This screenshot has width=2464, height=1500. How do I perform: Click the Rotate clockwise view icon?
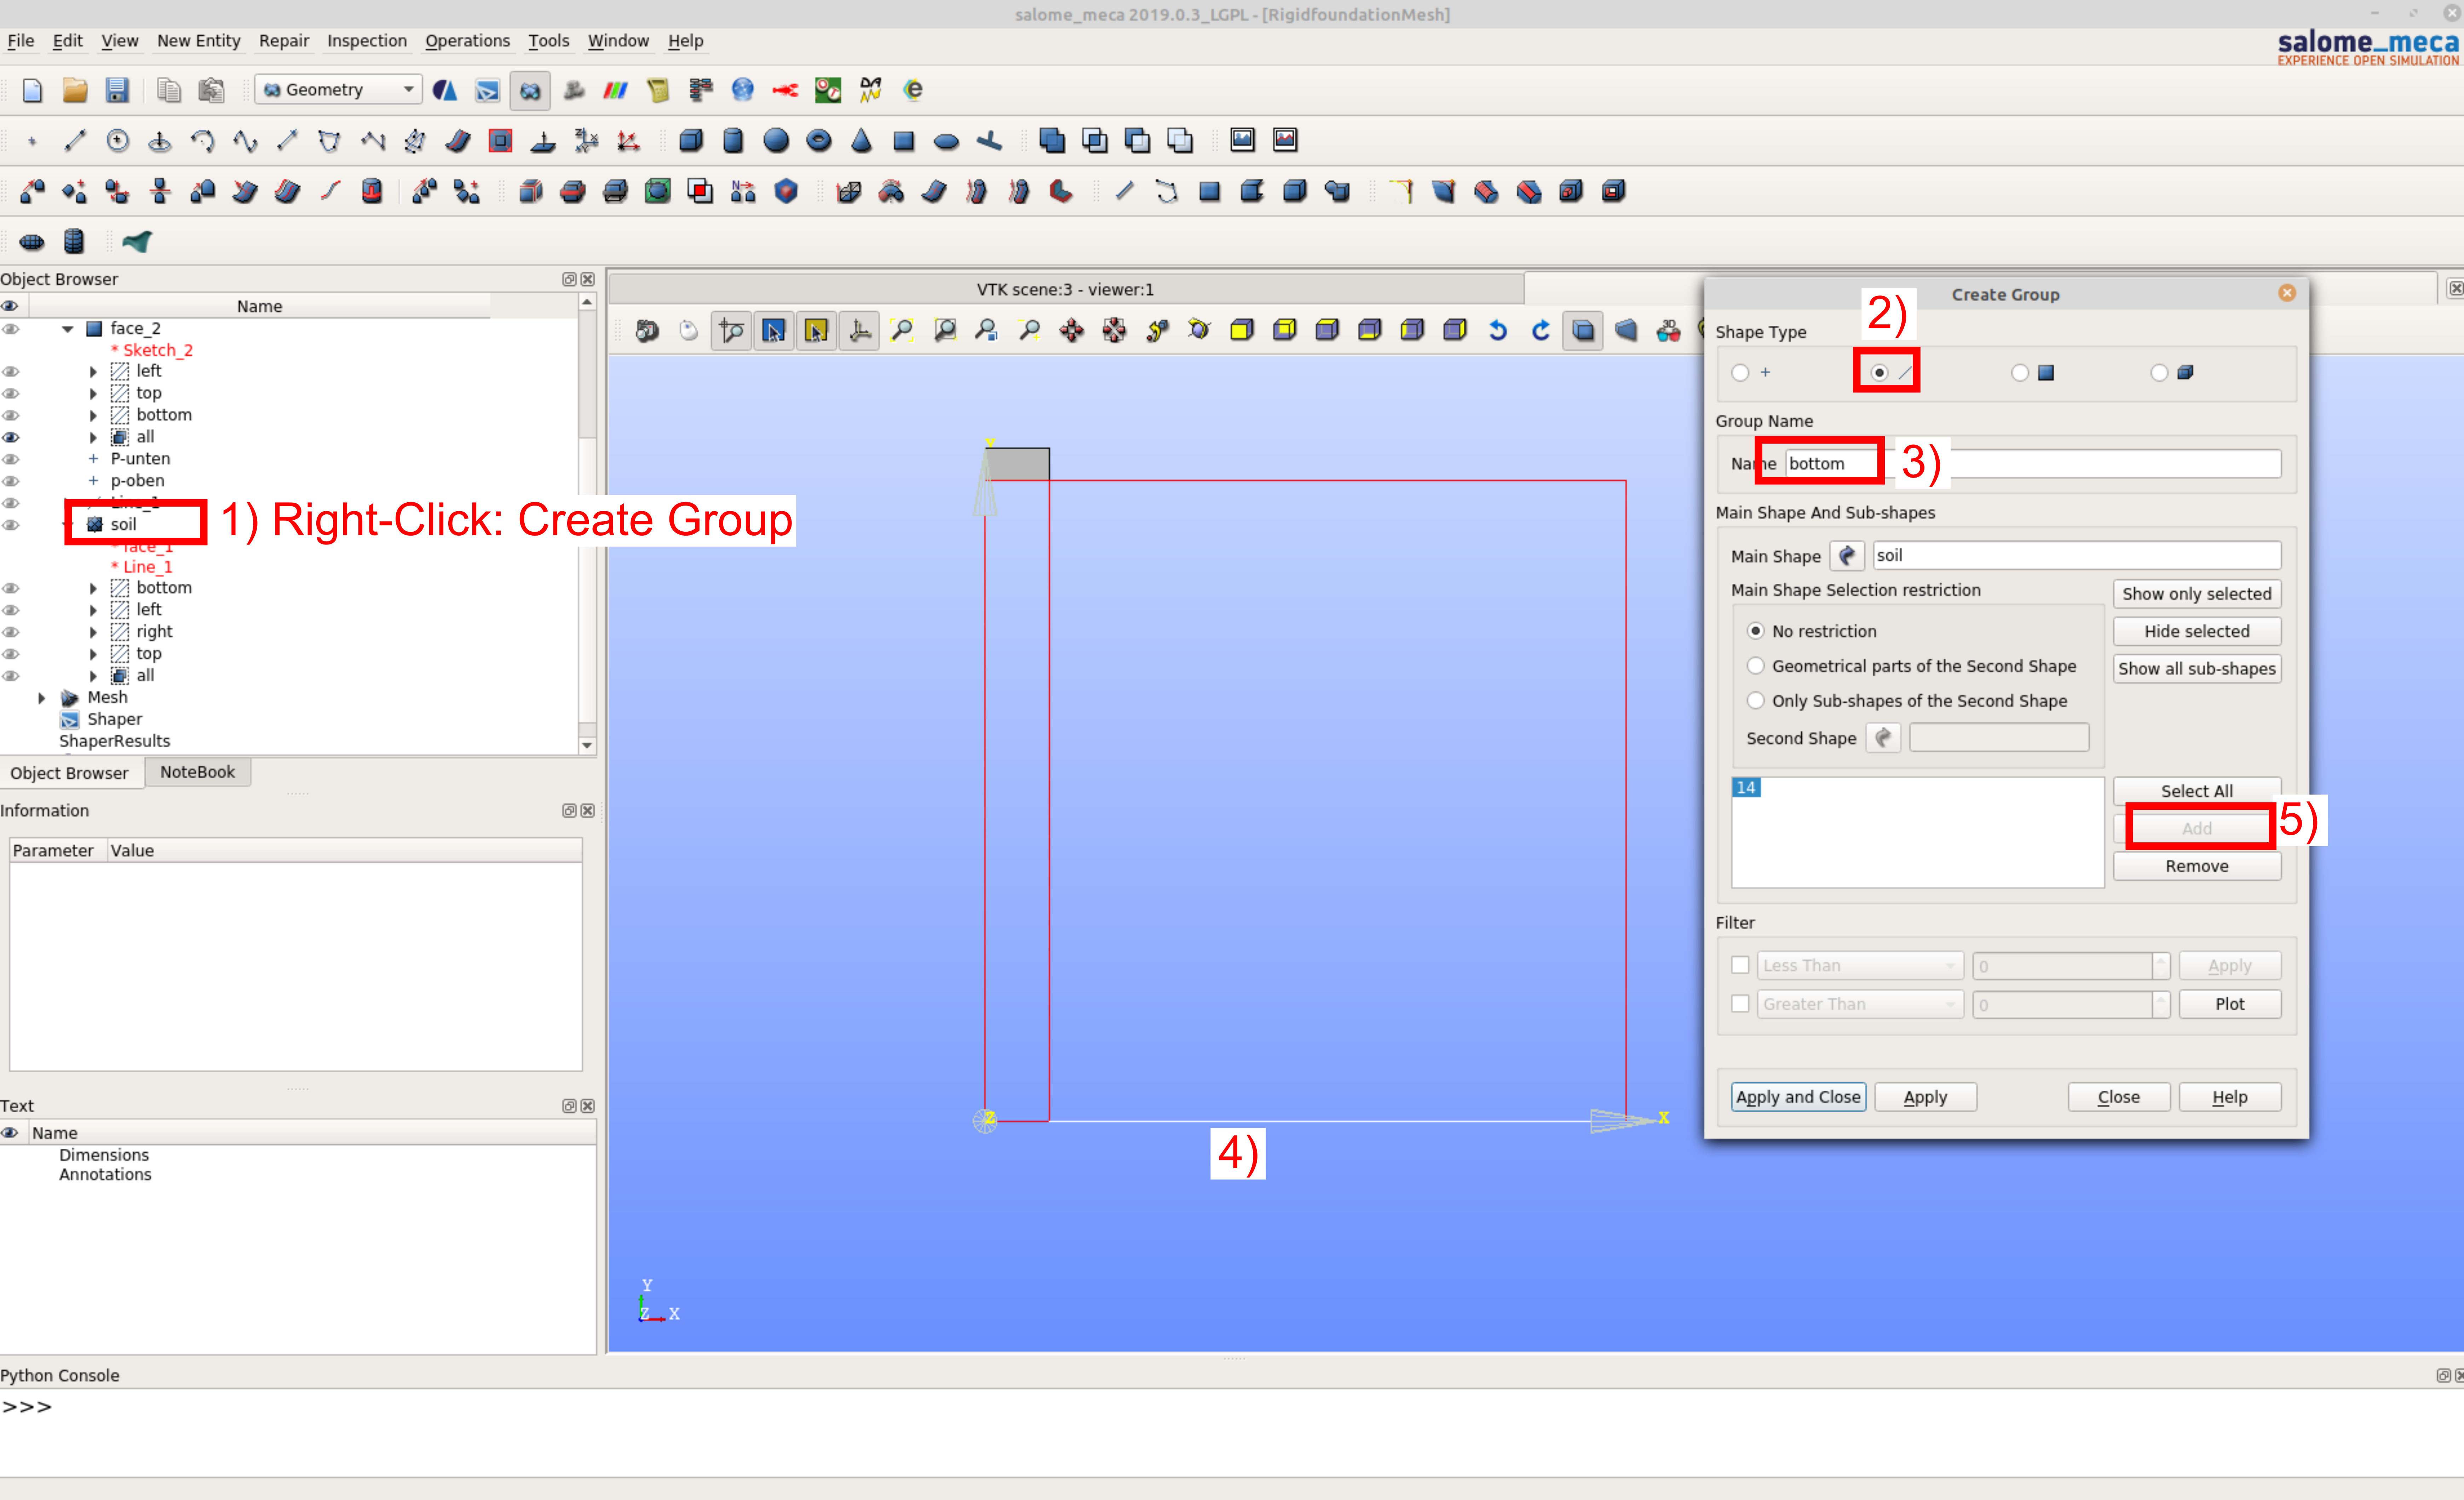click(1541, 330)
